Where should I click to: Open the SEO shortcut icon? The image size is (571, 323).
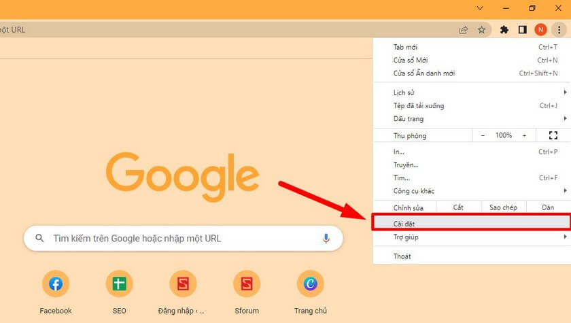[x=119, y=284]
